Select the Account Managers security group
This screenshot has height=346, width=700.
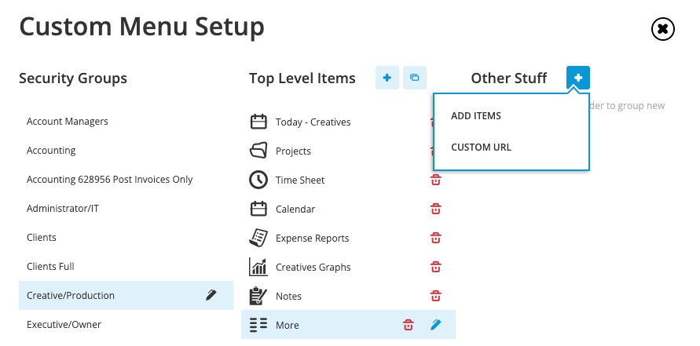(x=126, y=122)
